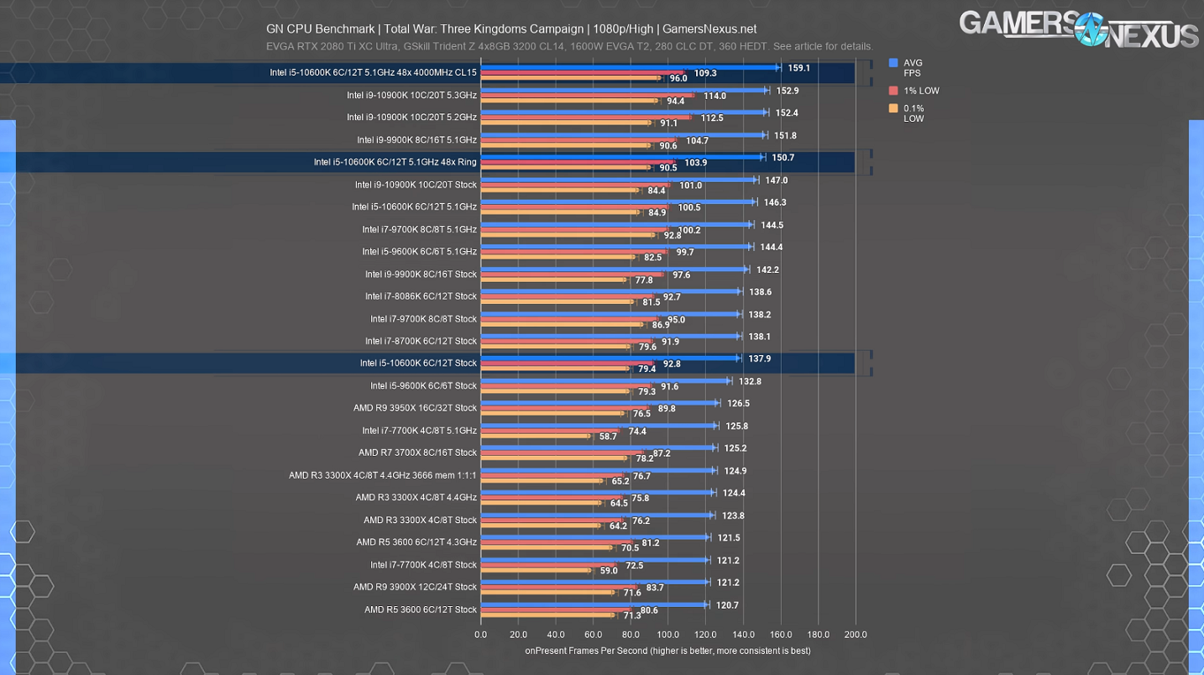Click the Intel i5-10600K 6C/12T 5.1GHz label
Screen dimensions: 1204x675
[414, 207]
